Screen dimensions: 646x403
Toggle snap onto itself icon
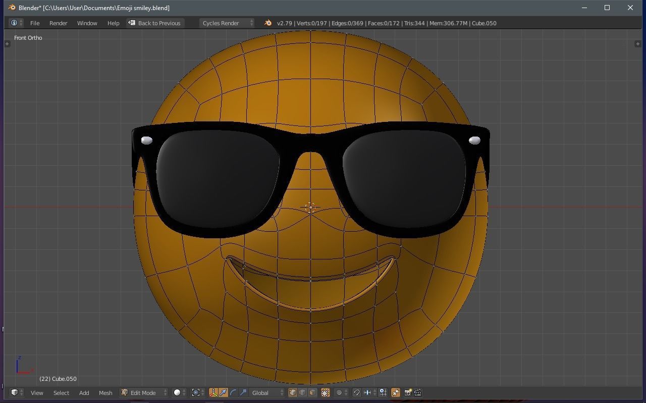pos(383,392)
